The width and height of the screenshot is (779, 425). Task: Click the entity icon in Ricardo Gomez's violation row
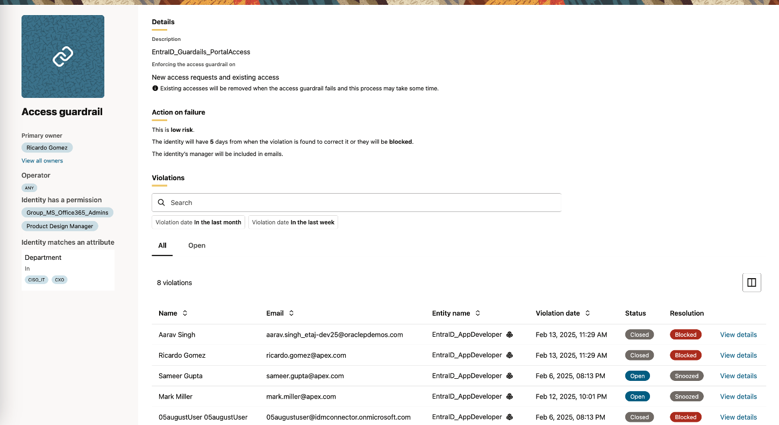pyautogui.click(x=510, y=355)
